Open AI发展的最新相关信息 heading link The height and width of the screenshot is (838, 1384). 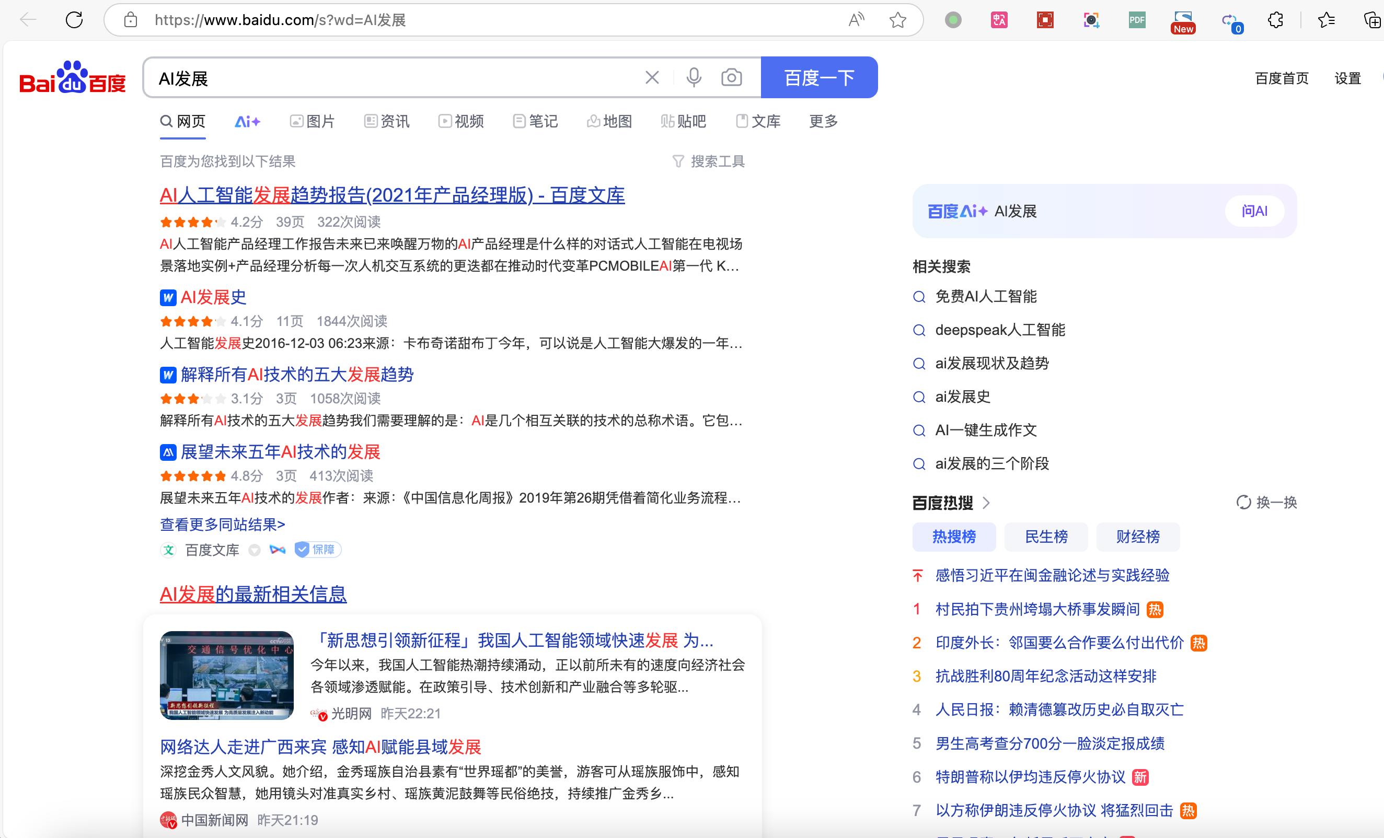click(253, 595)
